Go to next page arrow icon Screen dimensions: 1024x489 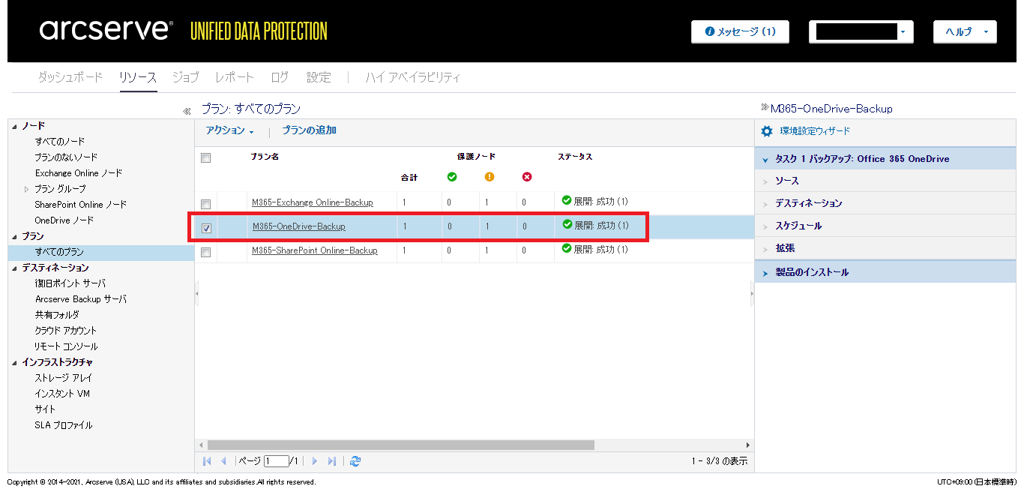[315, 461]
